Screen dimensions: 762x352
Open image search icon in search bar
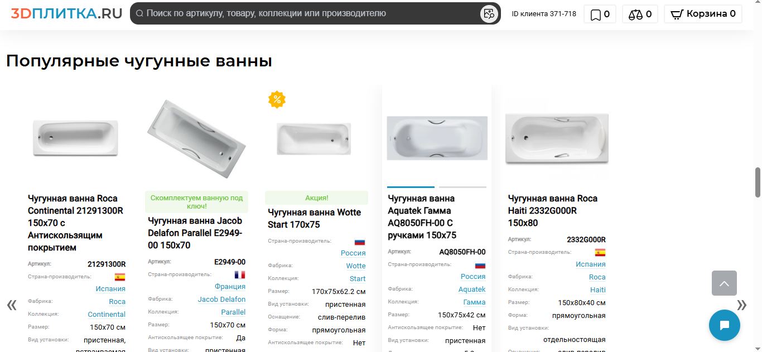tap(489, 13)
